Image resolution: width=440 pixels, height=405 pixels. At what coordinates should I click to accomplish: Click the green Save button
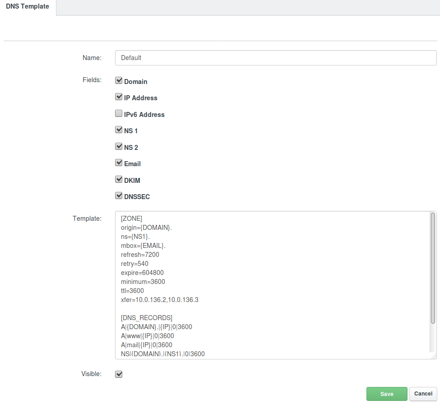click(387, 394)
